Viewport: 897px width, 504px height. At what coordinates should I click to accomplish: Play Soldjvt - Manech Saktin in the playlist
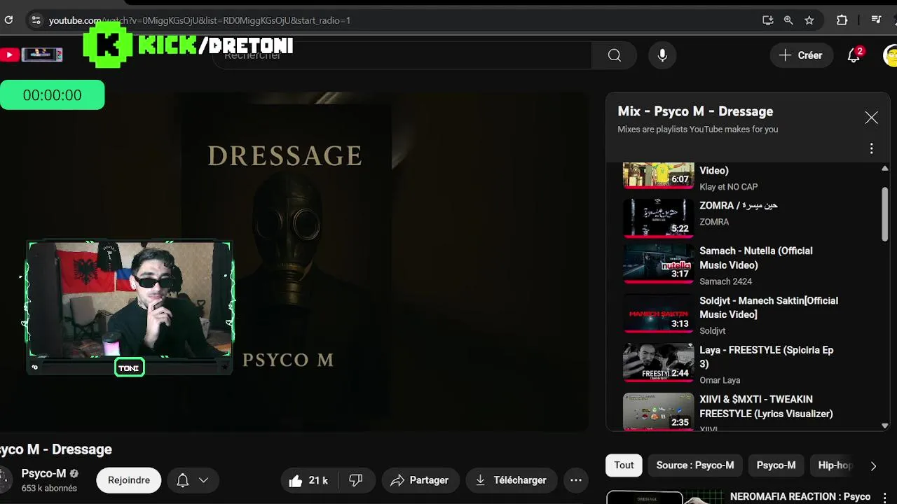769,307
